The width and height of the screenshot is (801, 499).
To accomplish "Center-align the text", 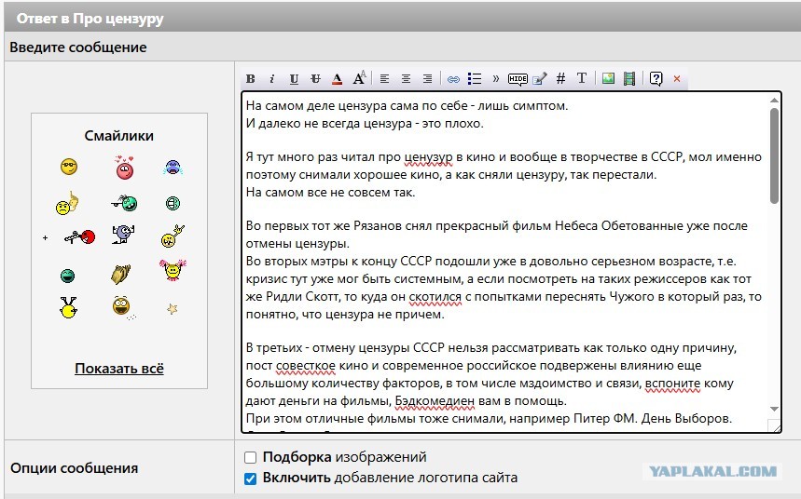I will 406,78.
